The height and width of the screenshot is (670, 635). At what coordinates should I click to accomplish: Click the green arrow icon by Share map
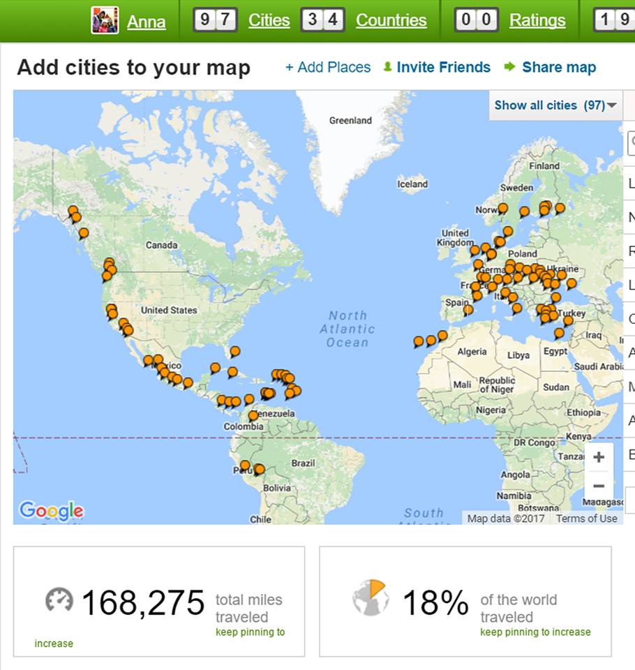(x=509, y=67)
